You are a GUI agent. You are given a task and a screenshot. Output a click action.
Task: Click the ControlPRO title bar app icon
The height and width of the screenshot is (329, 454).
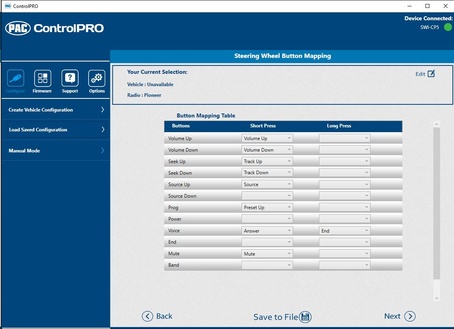click(x=8, y=6)
